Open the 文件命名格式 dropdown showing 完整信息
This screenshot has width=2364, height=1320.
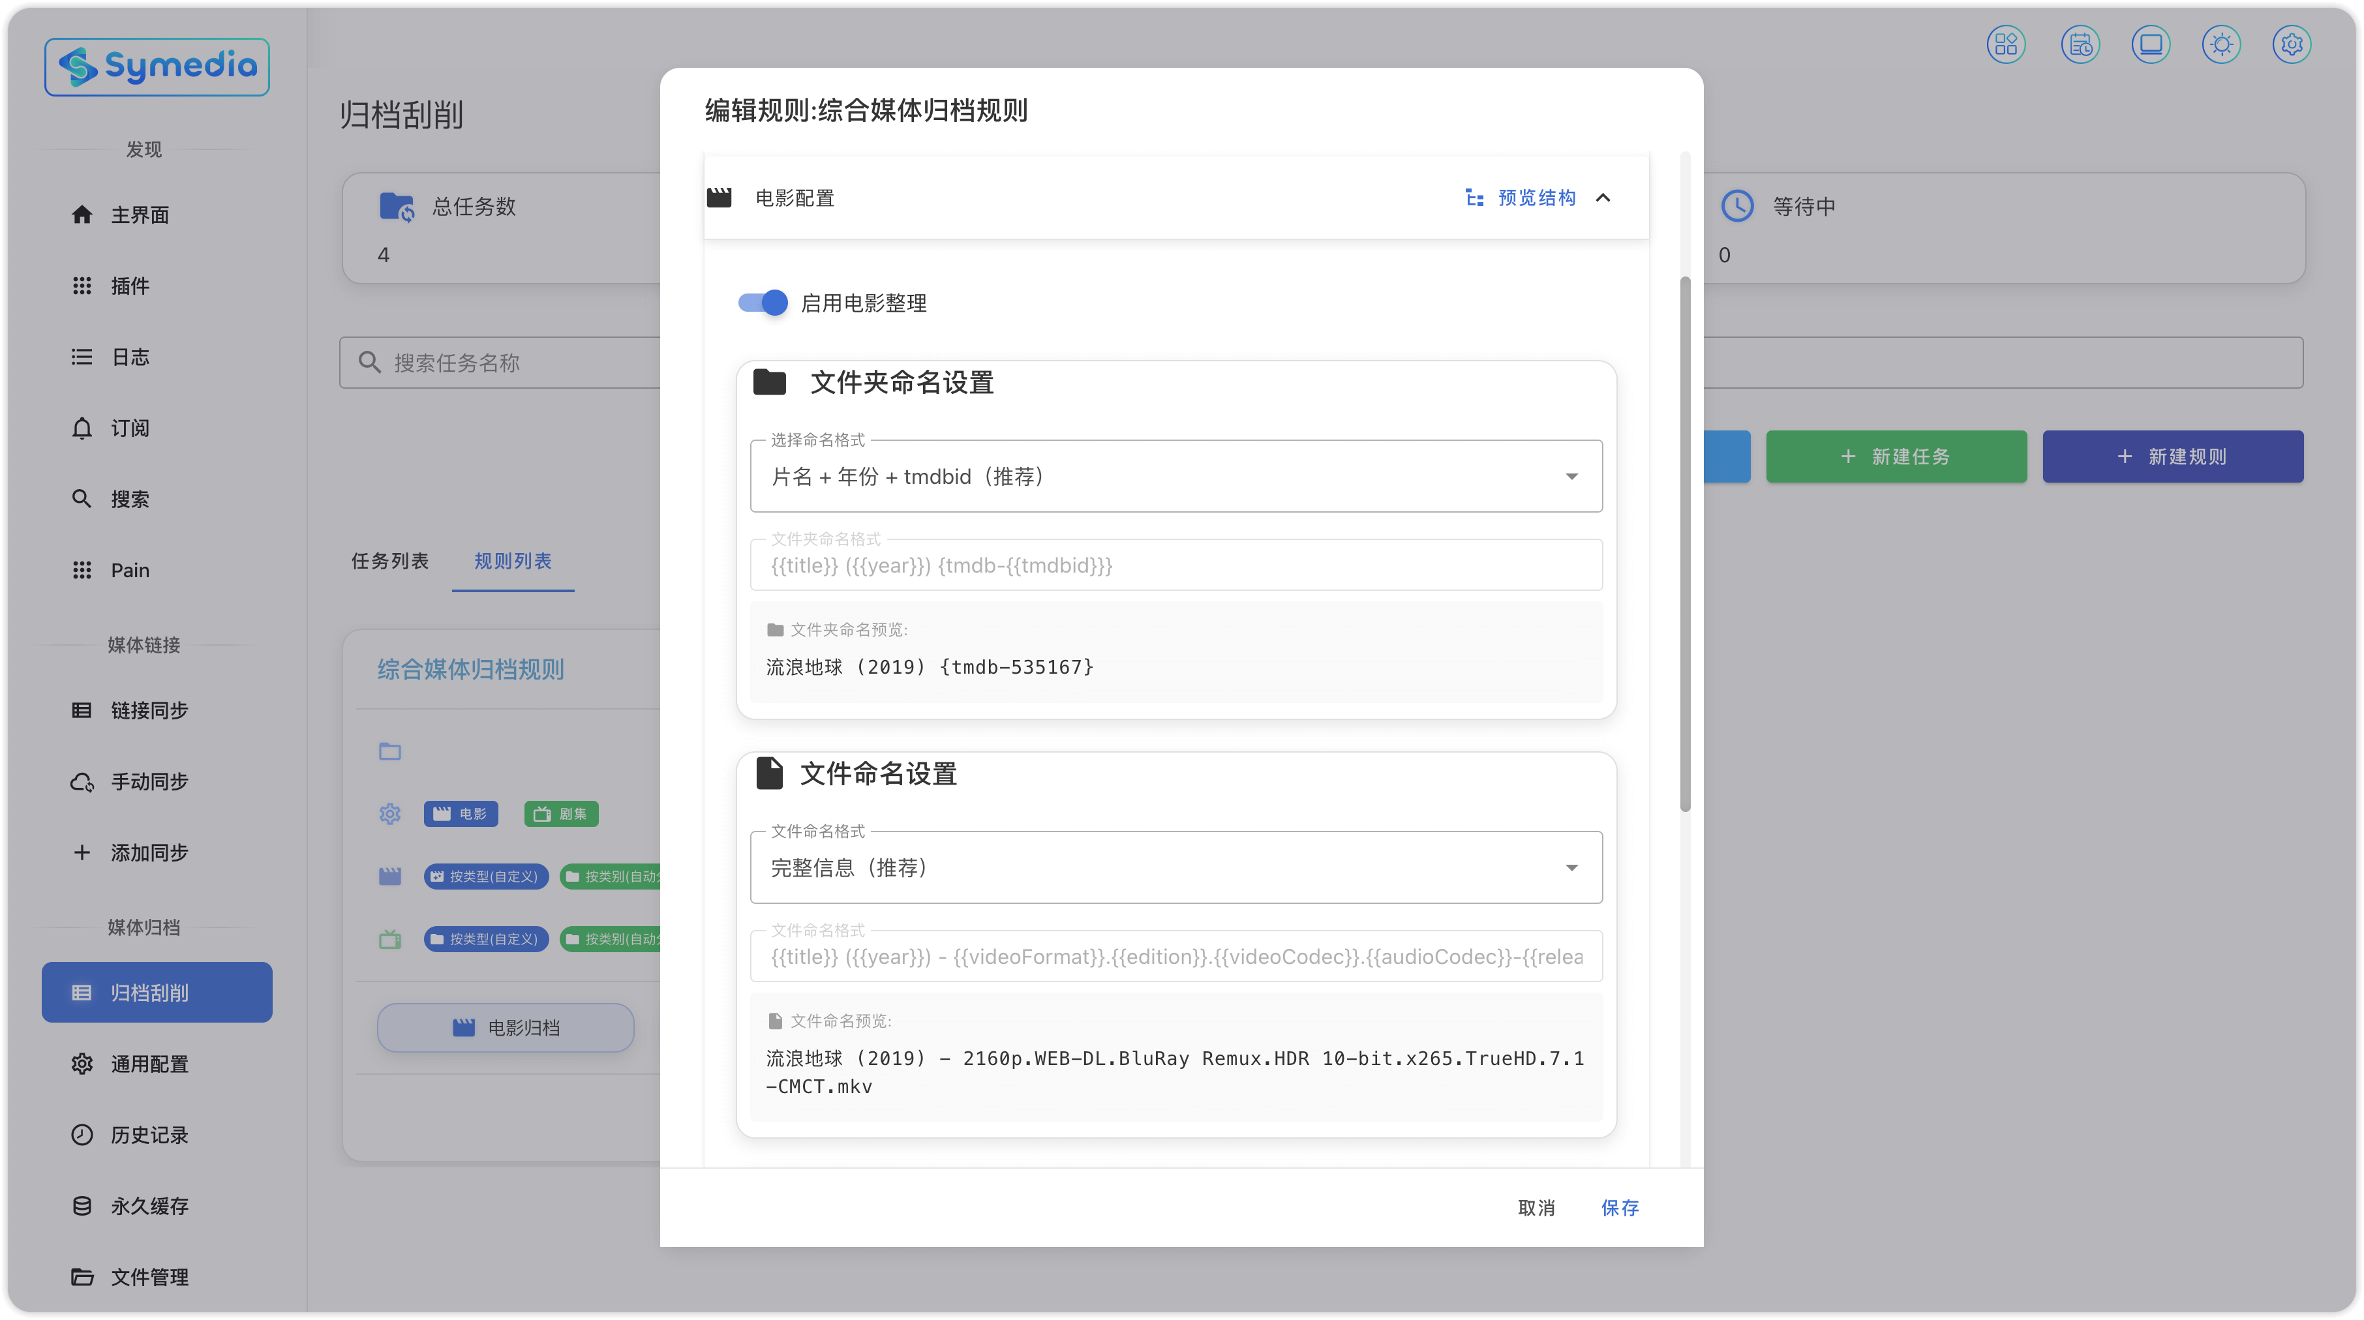point(1175,868)
